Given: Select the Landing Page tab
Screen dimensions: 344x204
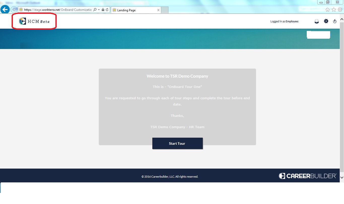Looking at the screenshot, I should (x=133, y=10).
